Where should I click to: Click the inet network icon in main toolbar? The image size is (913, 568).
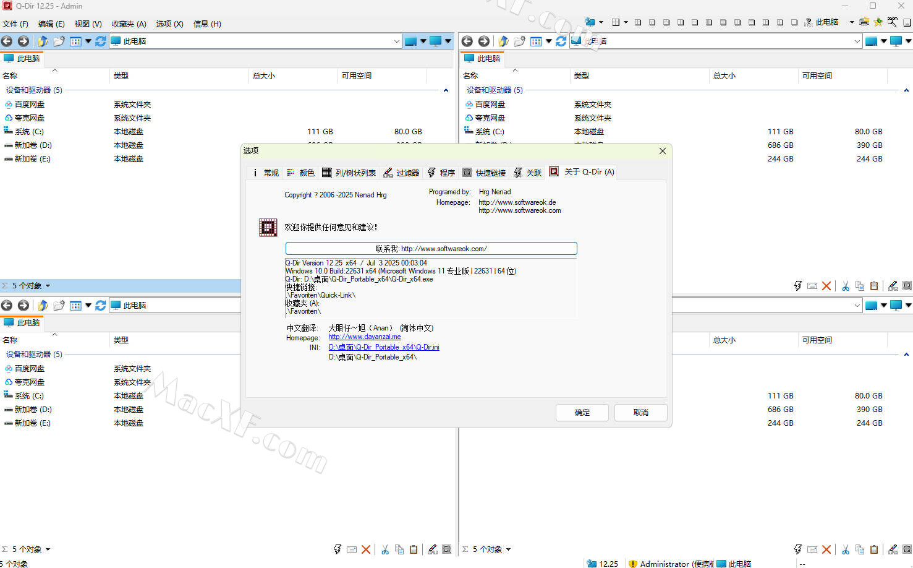pyautogui.click(x=808, y=22)
